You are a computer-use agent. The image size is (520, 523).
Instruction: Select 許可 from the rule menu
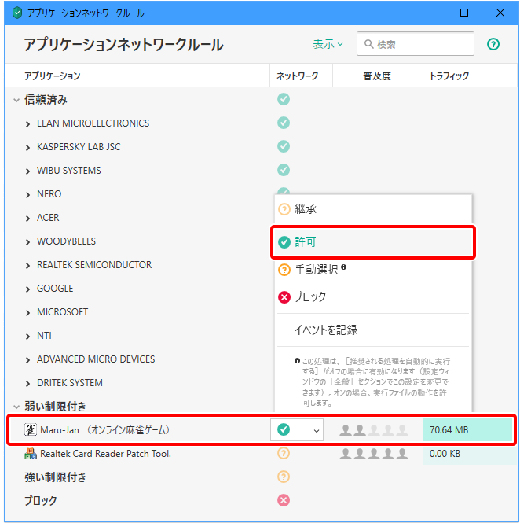[x=305, y=242]
